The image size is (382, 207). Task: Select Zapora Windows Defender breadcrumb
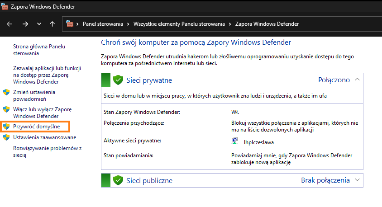click(x=267, y=24)
